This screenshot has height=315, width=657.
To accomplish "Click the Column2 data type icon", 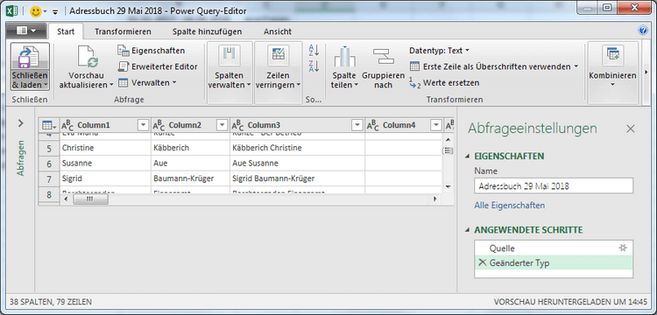I will coord(159,125).
